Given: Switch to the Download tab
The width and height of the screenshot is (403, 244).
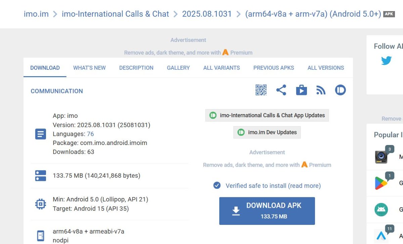Looking at the screenshot, I should click(x=45, y=68).
